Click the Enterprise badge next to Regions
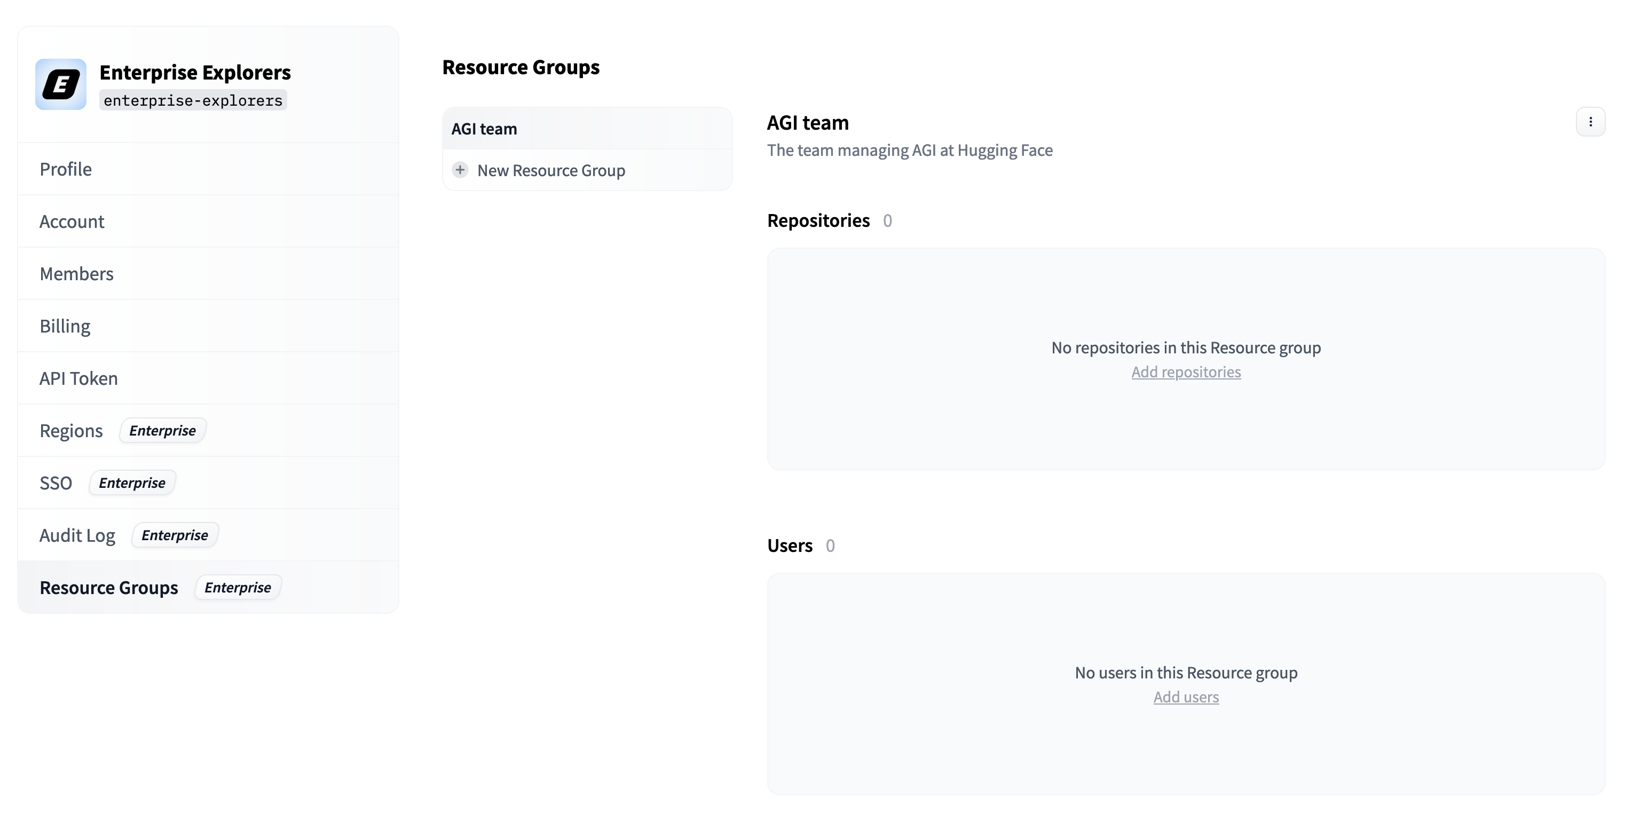The image size is (1640, 838). tap(162, 431)
